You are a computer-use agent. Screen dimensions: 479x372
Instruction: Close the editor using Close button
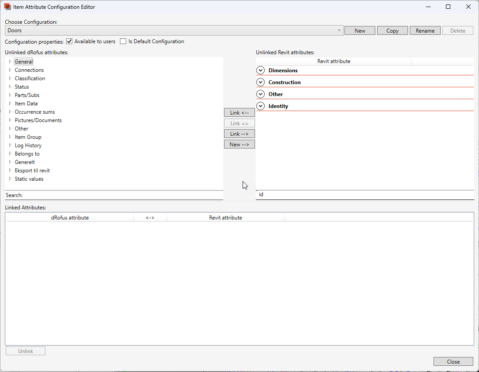pyautogui.click(x=453, y=361)
